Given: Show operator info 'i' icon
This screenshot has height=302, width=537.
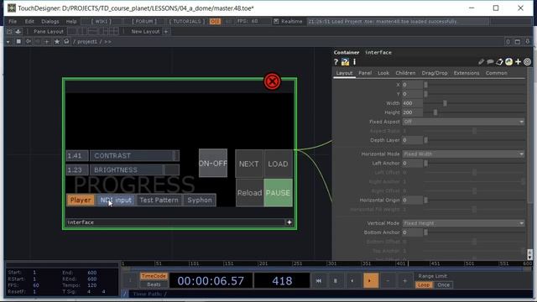Looking at the screenshot, I should (354, 62).
